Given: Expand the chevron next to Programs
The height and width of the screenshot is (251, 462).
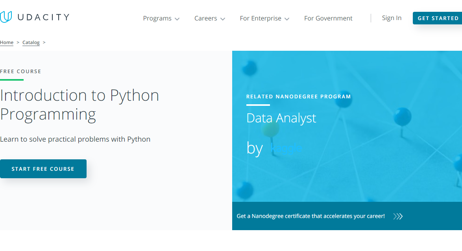Looking at the screenshot, I should (x=177, y=19).
